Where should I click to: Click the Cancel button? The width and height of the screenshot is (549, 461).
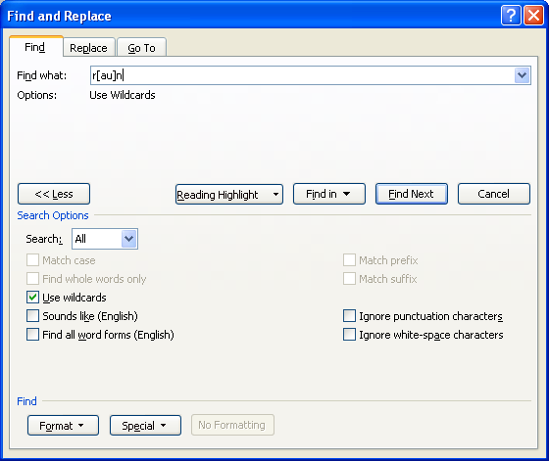494,194
